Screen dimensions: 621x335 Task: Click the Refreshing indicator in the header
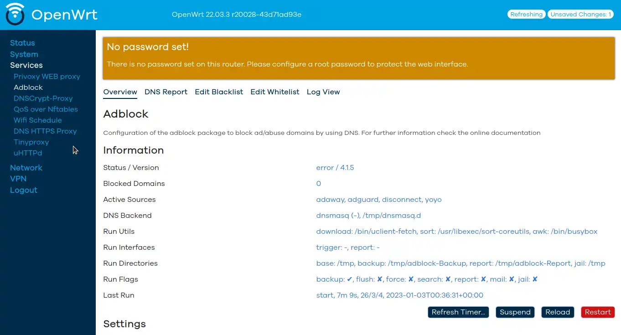(526, 14)
